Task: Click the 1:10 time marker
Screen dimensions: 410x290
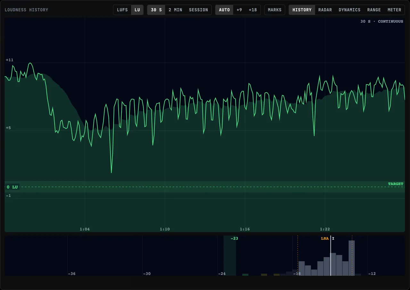Action: (x=165, y=229)
